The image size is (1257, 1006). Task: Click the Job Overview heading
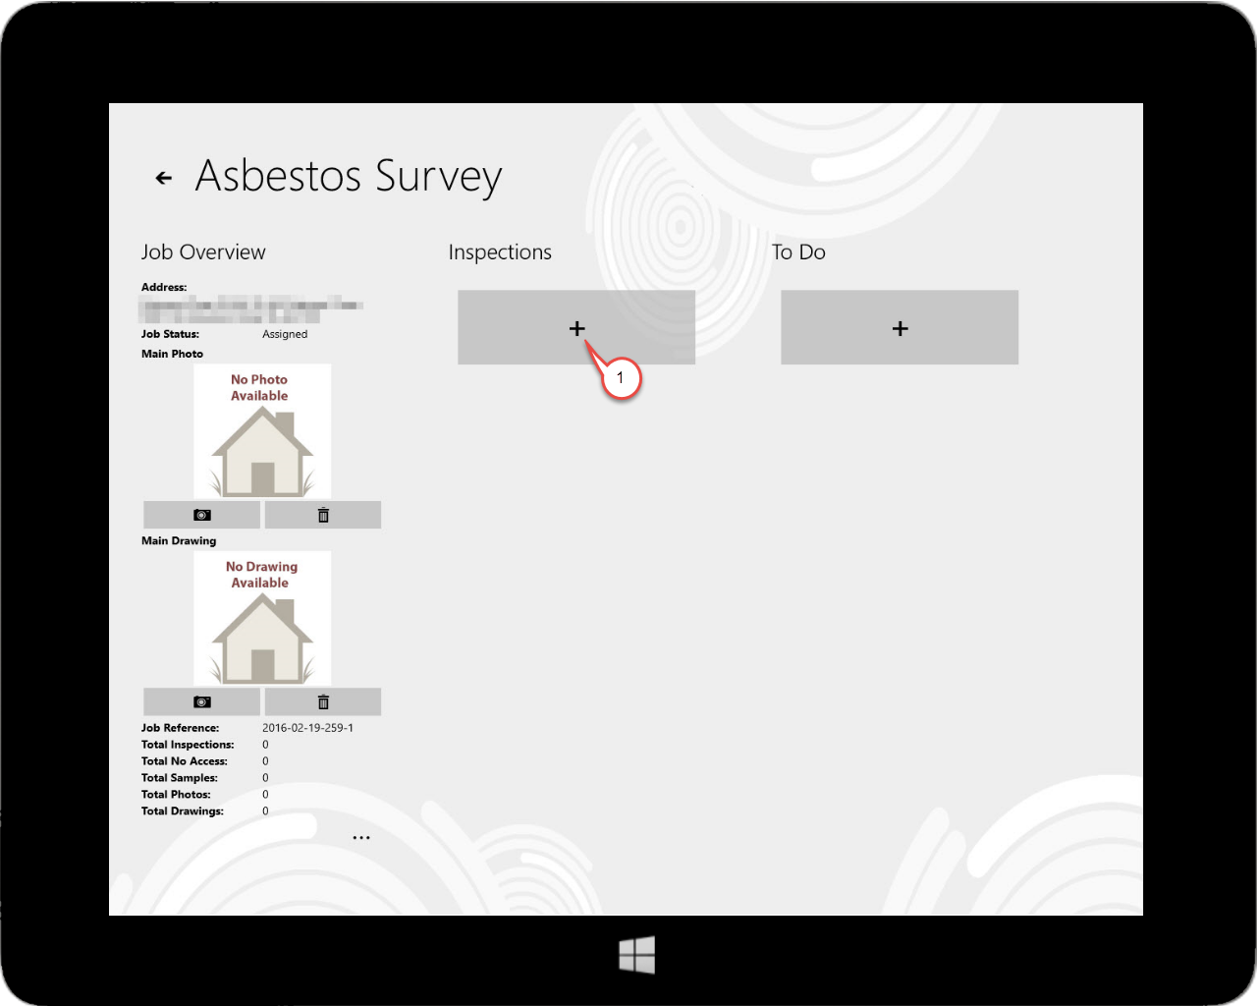(x=203, y=251)
